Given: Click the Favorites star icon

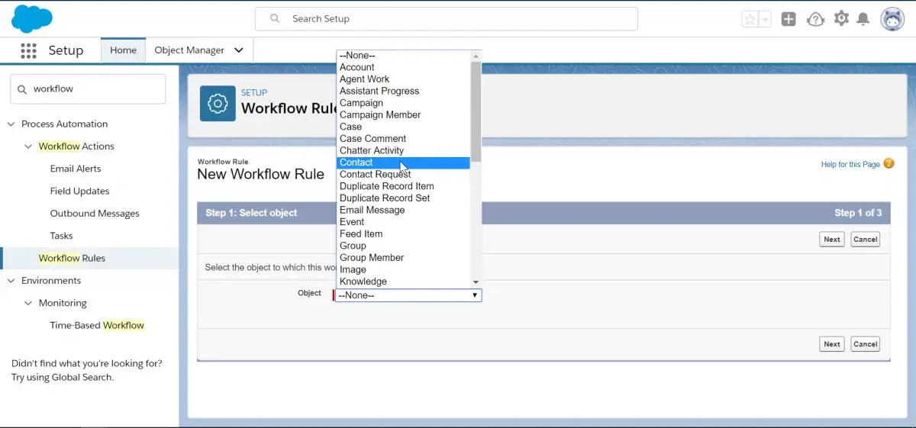Looking at the screenshot, I should point(750,20).
